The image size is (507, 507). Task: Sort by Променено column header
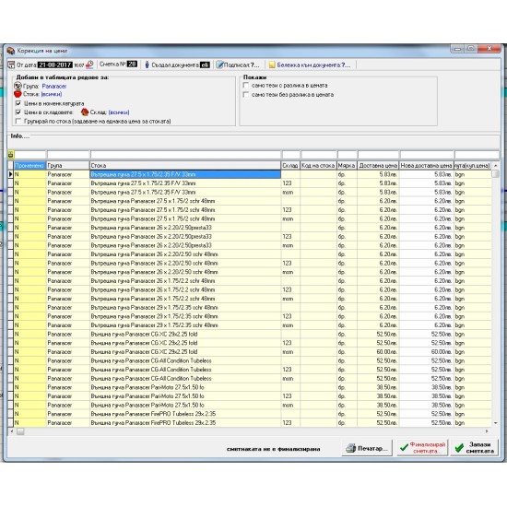pos(29,166)
